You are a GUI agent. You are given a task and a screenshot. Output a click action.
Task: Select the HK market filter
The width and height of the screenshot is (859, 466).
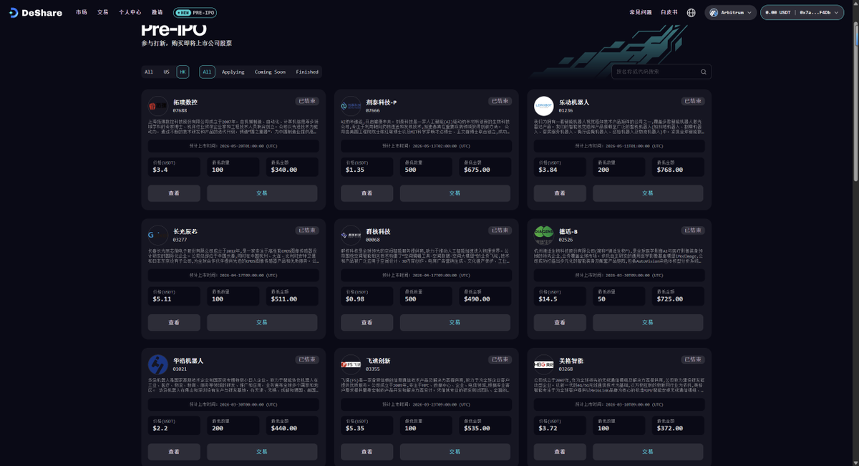tap(183, 72)
